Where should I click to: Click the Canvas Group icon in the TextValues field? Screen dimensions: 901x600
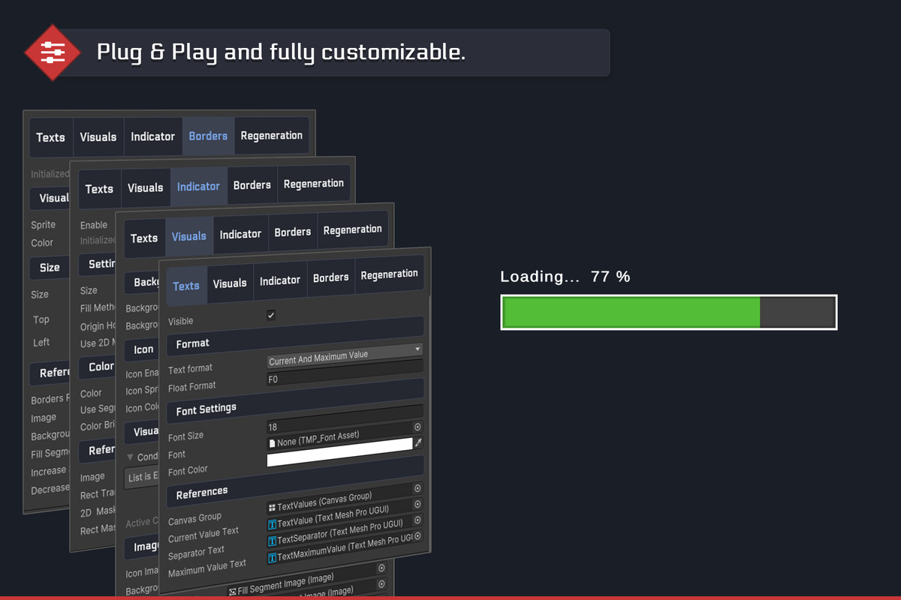point(272,508)
